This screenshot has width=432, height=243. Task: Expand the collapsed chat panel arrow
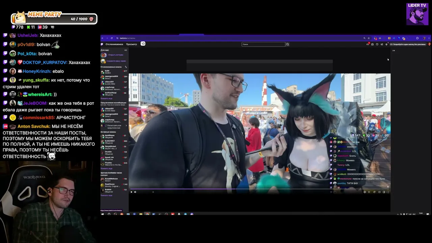pos(394,51)
